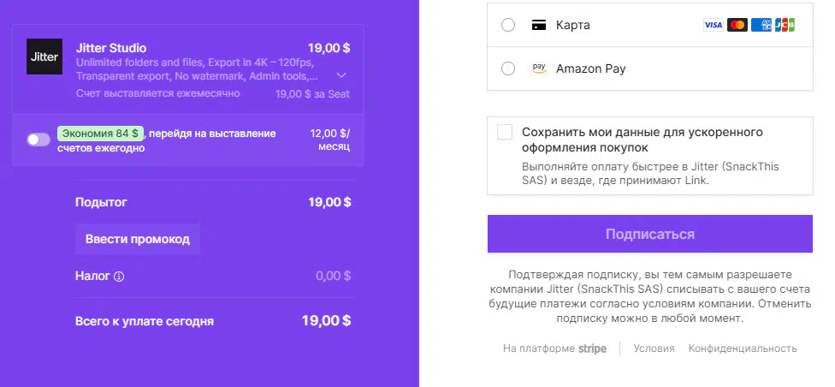Click the Mastercard logo
Viewport: 835px width, 387px height.
(x=737, y=25)
